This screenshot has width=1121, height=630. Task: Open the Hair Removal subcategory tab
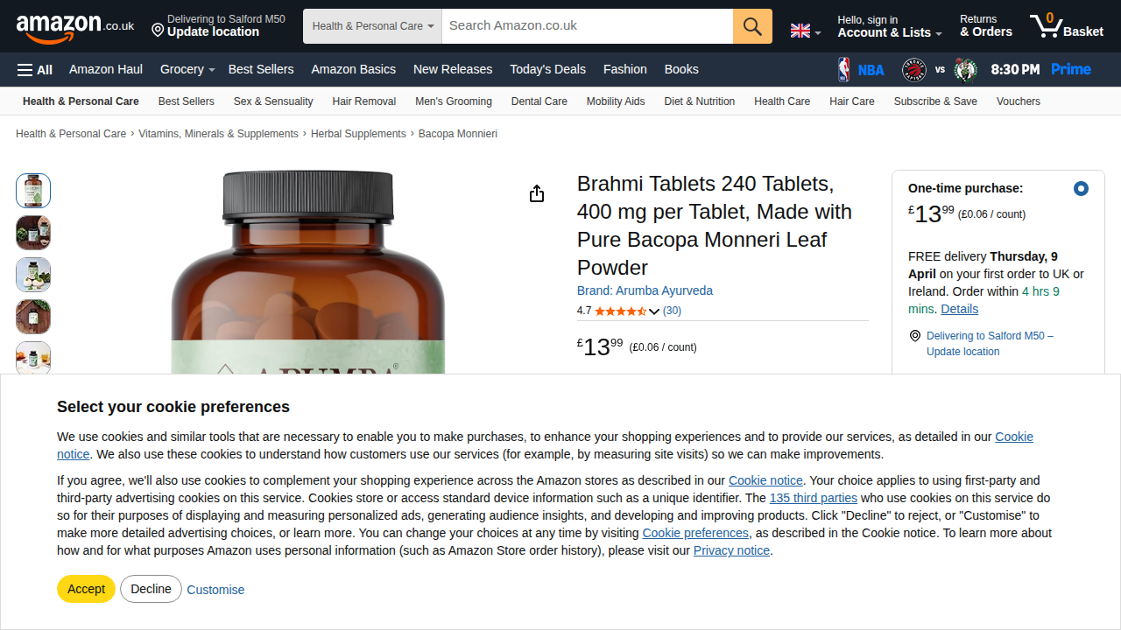[364, 101]
